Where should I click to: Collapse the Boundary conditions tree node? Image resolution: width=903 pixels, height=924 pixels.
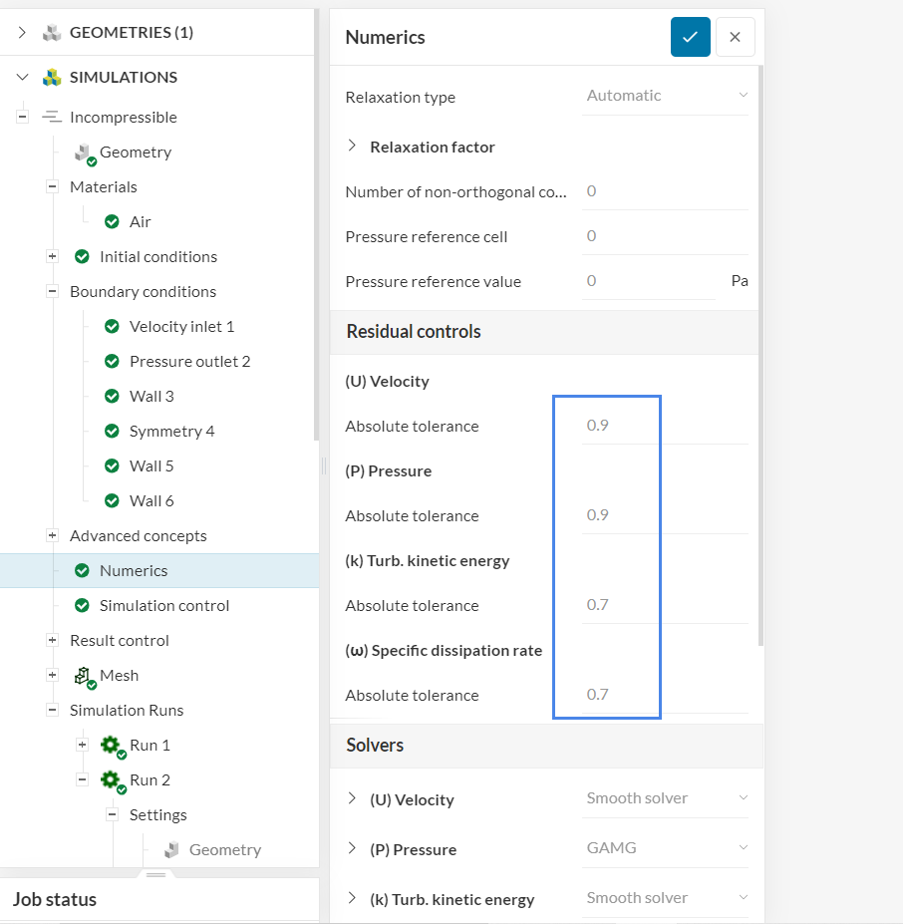point(52,292)
